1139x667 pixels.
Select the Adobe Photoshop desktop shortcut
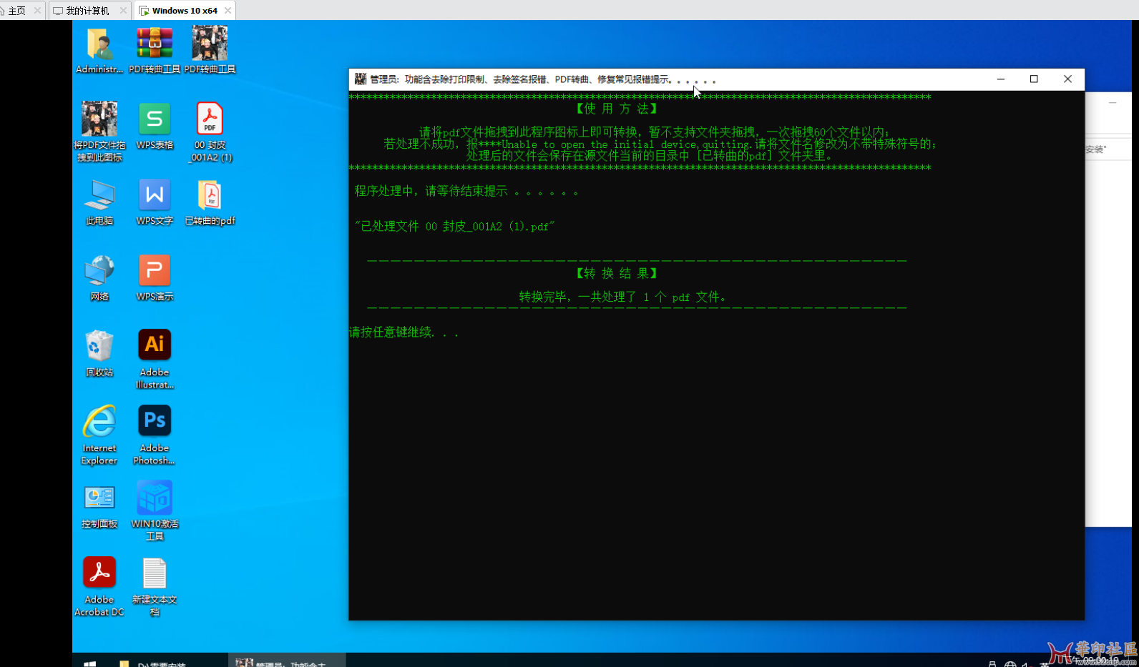tap(155, 422)
